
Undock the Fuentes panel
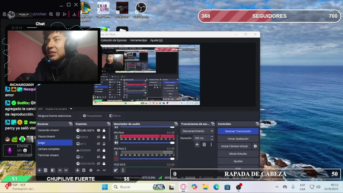pyautogui.click(x=109, y=124)
